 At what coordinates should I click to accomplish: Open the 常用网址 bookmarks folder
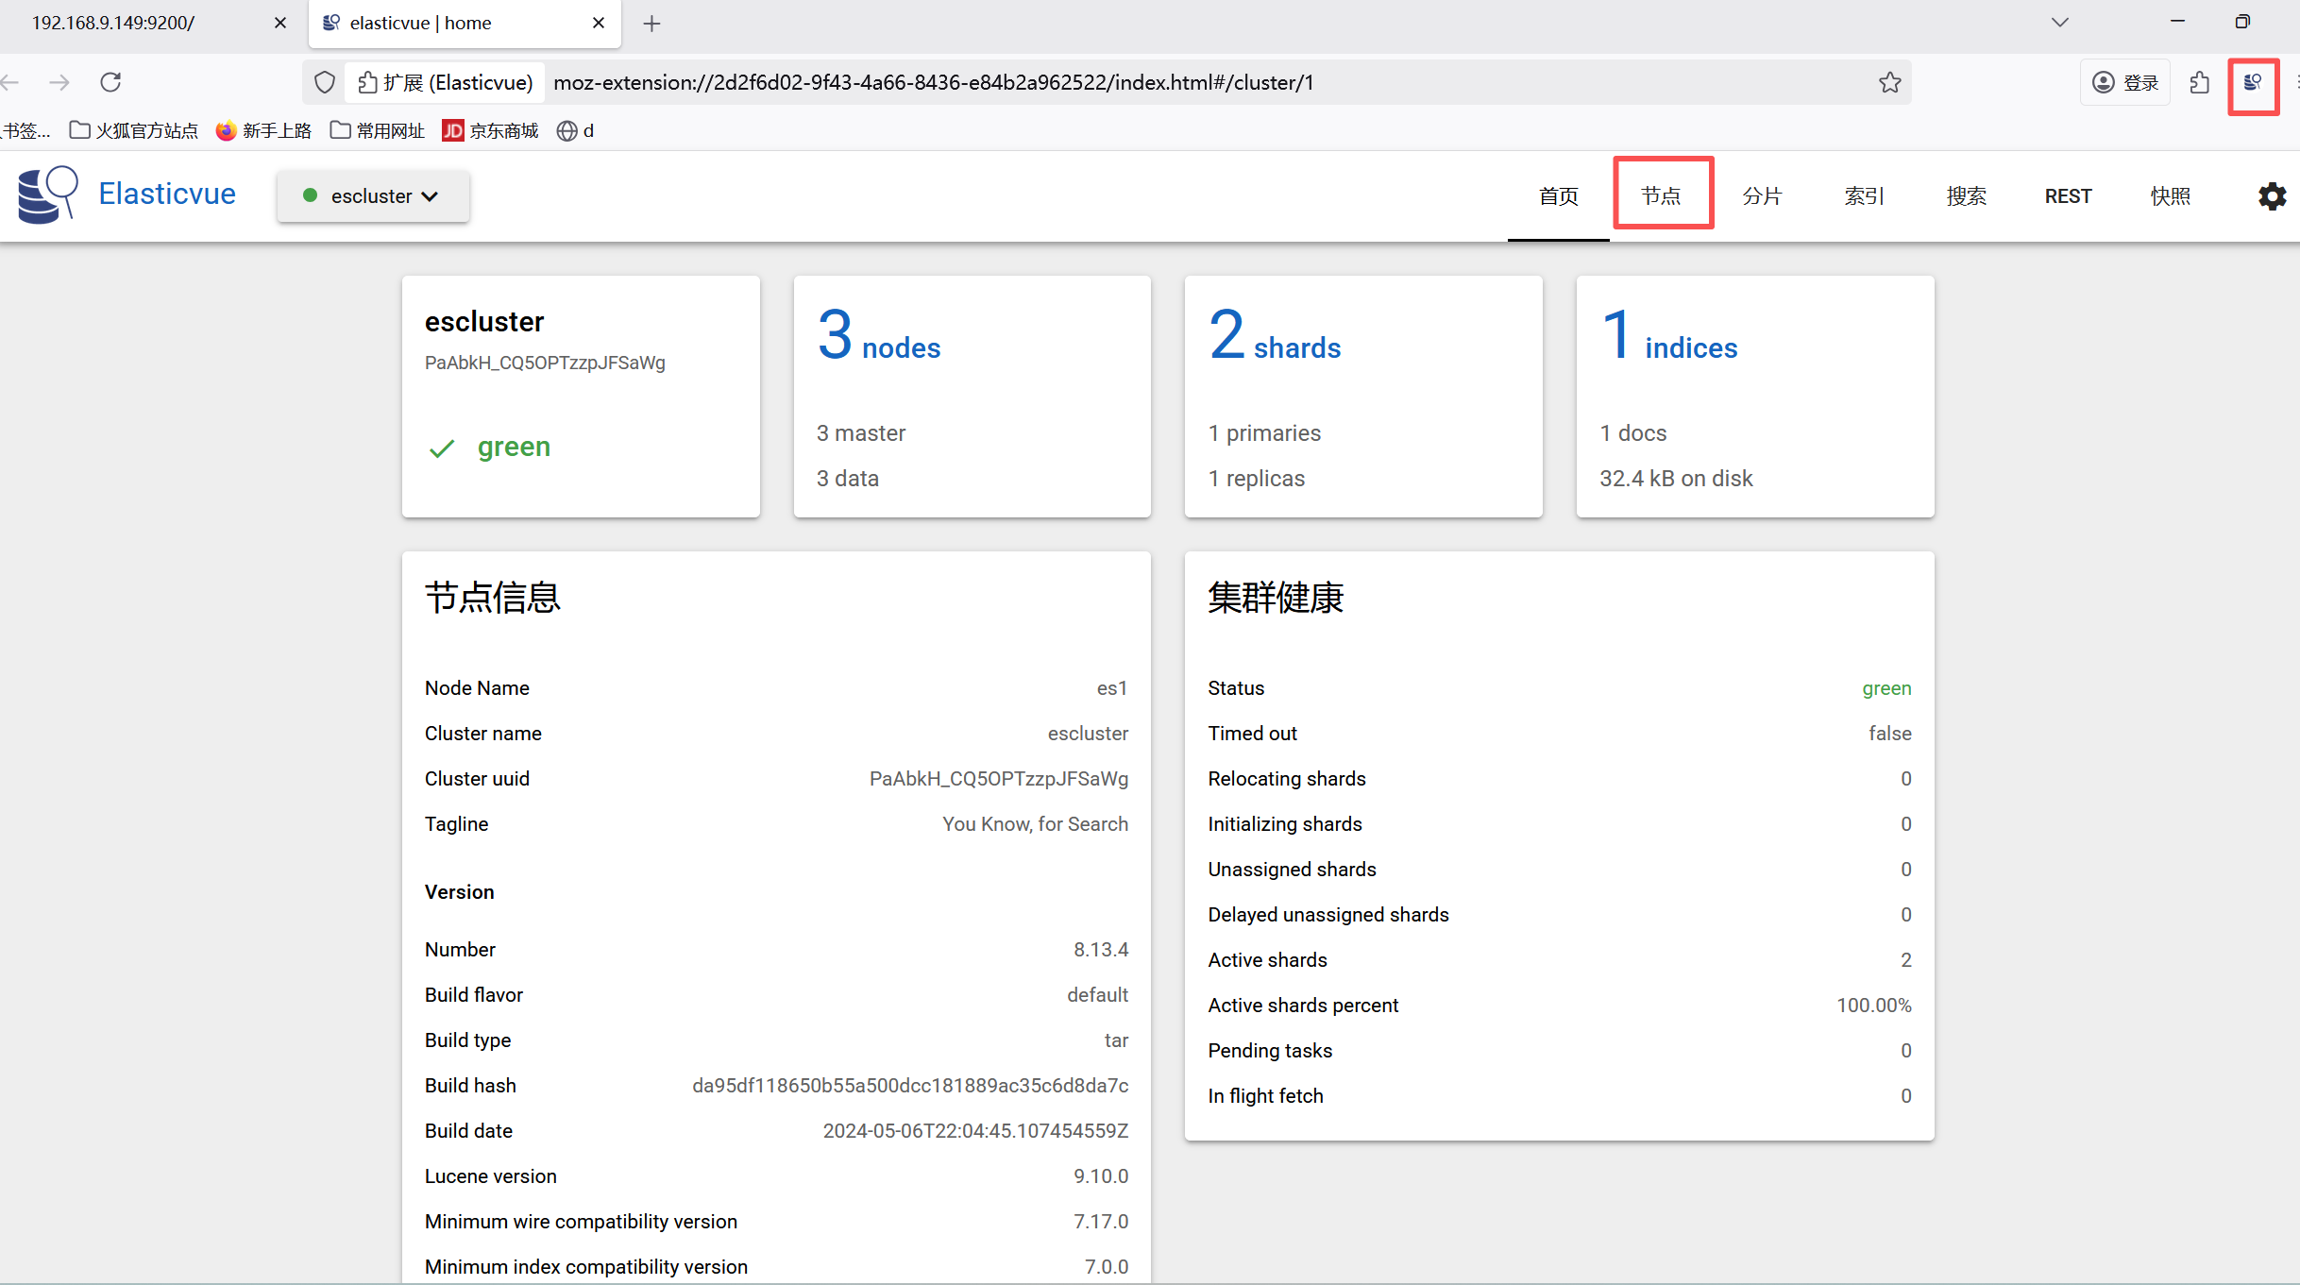(x=378, y=130)
